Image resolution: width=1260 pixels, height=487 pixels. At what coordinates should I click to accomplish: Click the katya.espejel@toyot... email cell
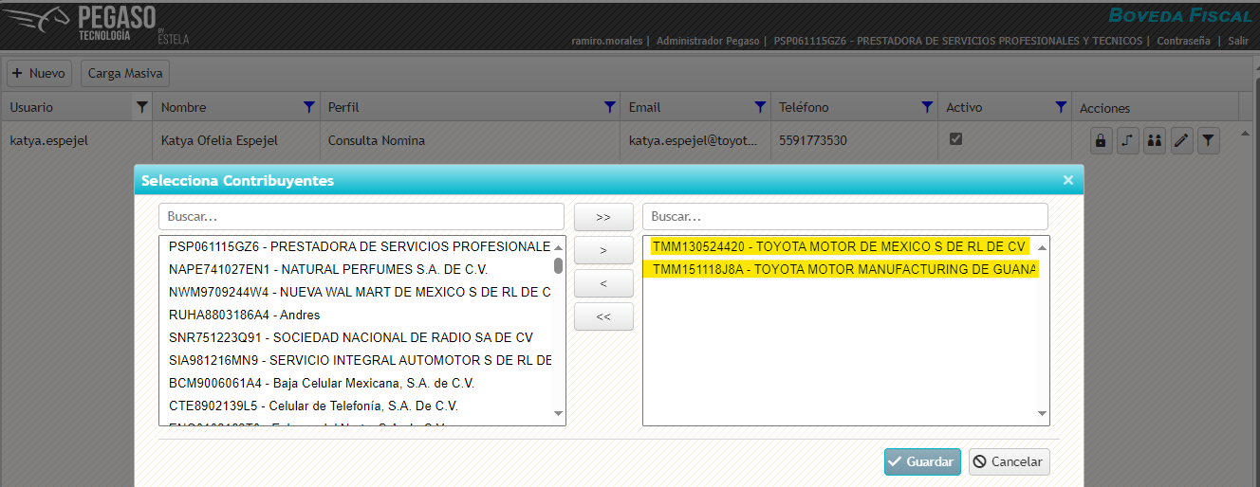695,141
